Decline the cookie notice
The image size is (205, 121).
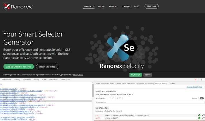pos(148,75)
